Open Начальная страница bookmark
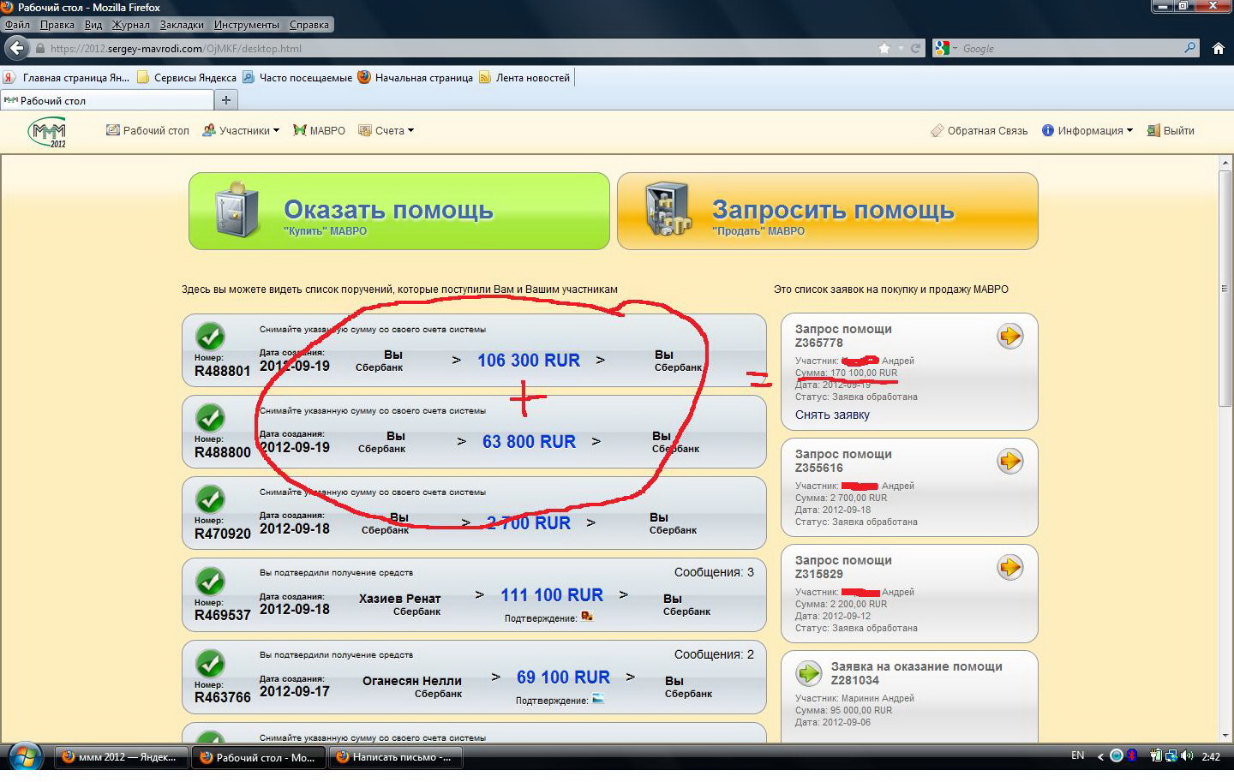Screen dimensions: 1234x782 (x=416, y=78)
